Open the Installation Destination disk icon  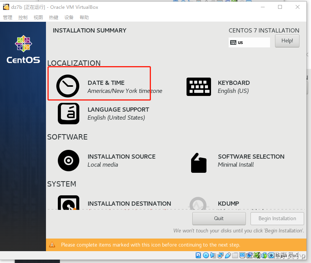coord(69,203)
